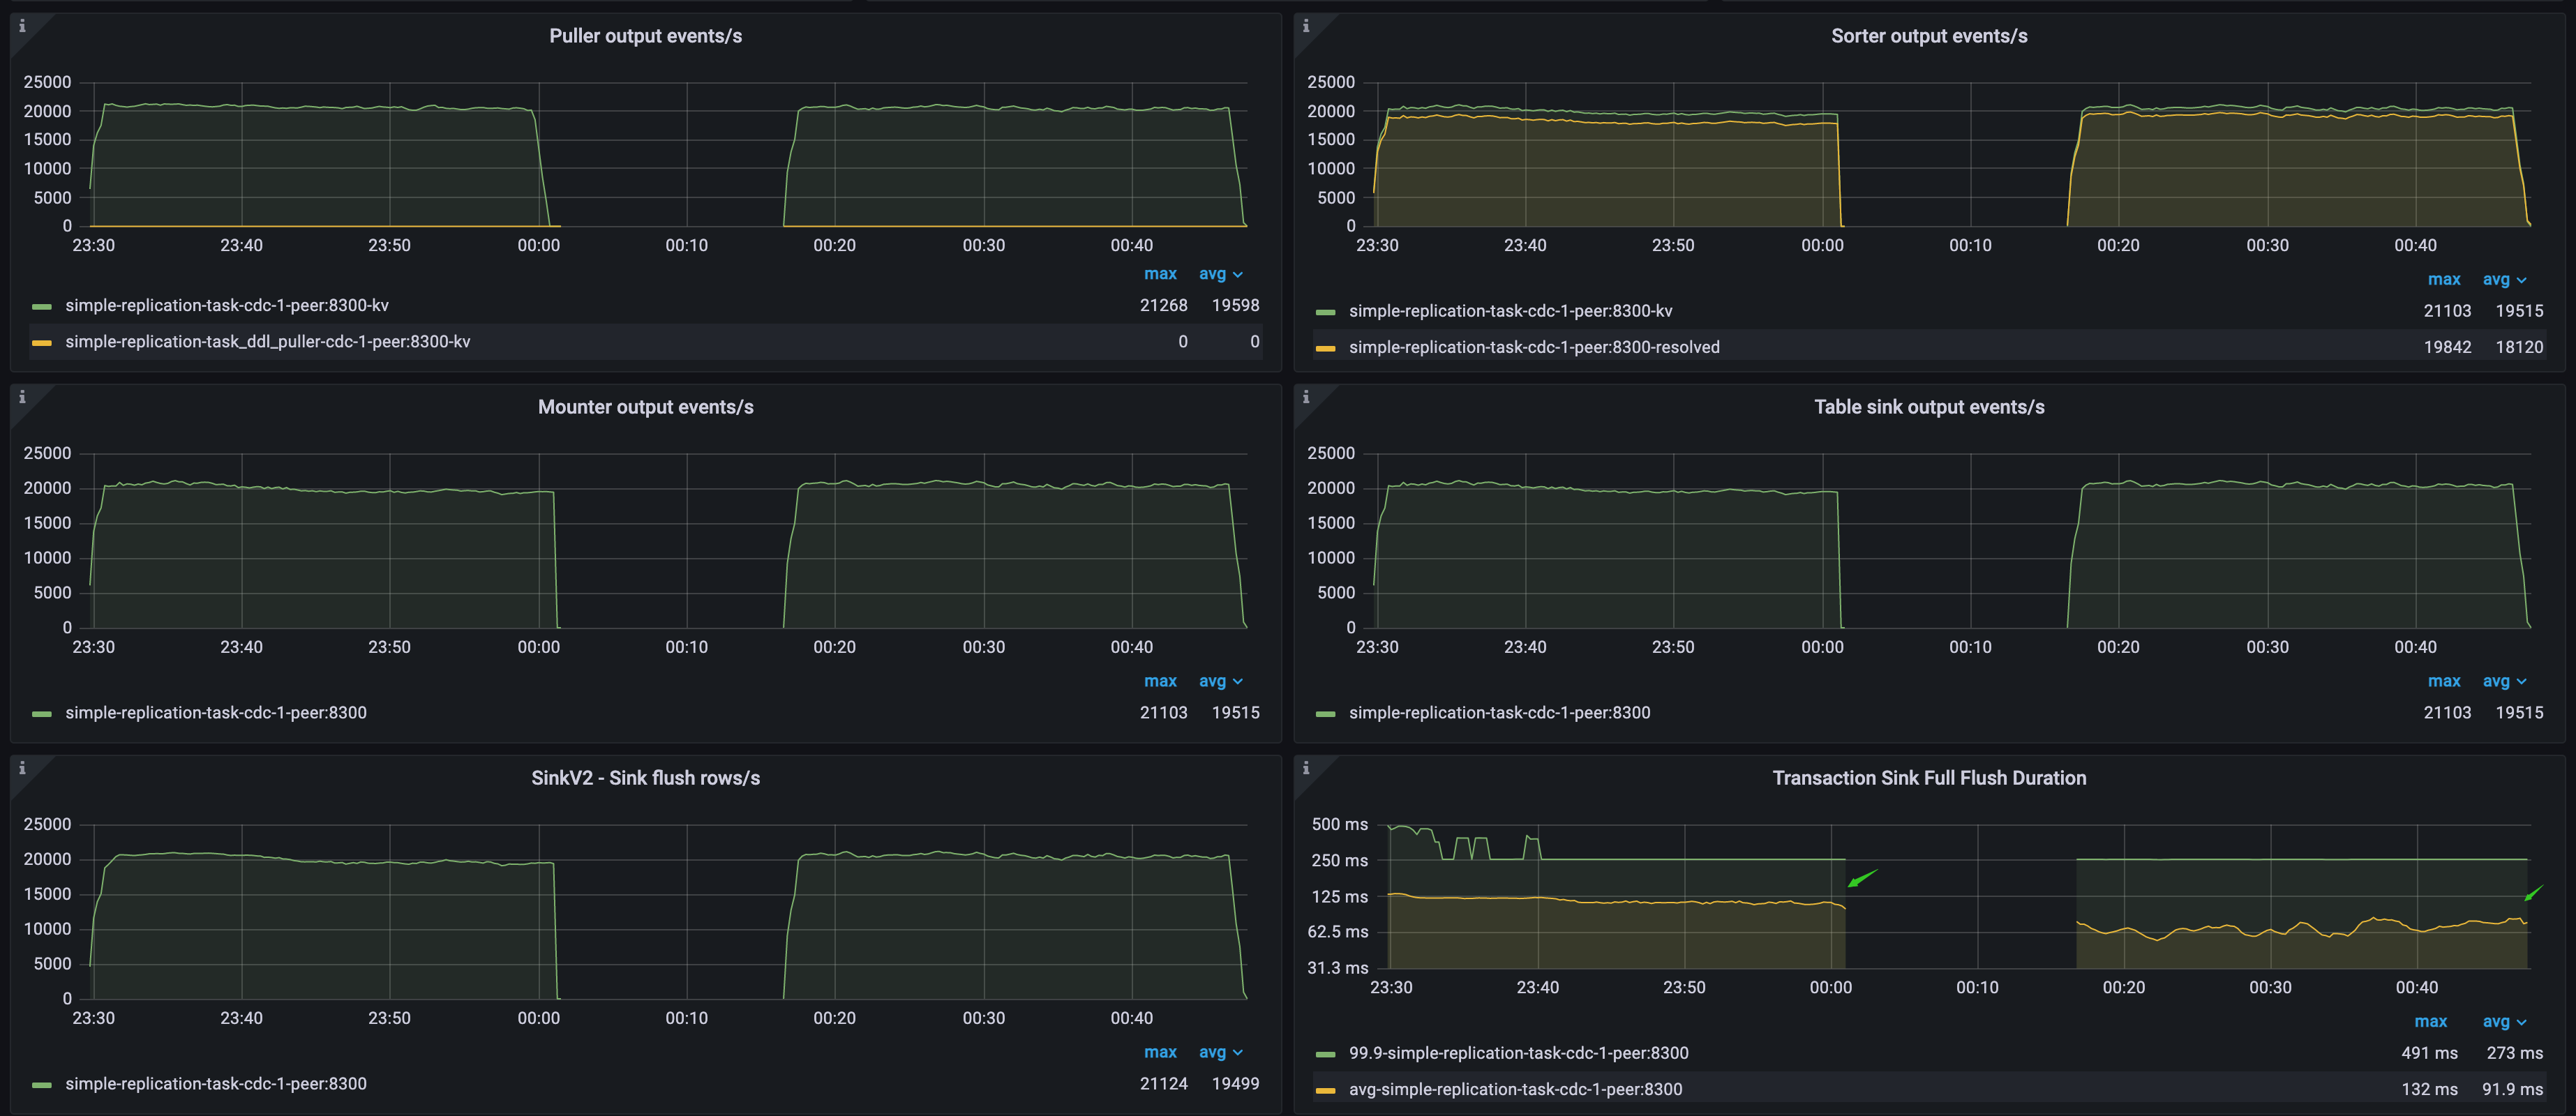The width and height of the screenshot is (2576, 1116).
Task: Click the Table sink output events/s panel title
Action: click(1930, 406)
